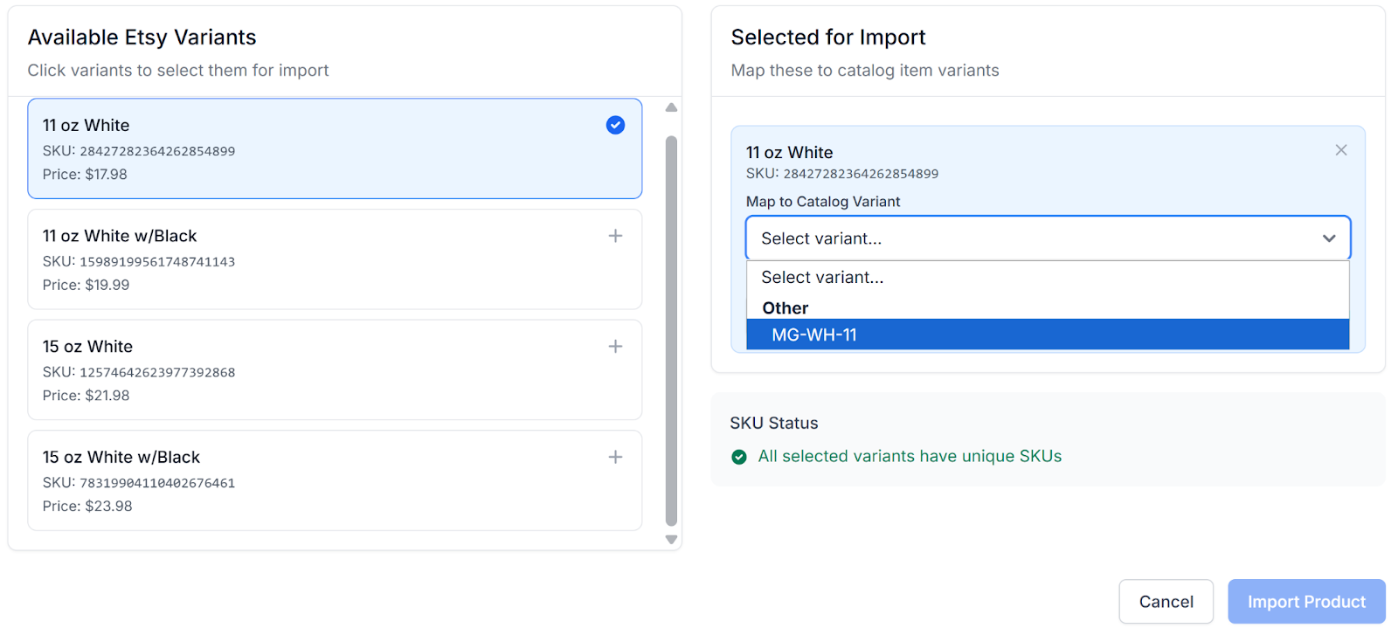Viewport: 1398px width, 635px height.
Task: Select the 11 oz White w/Black card
Action: pyautogui.click(x=334, y=259)
